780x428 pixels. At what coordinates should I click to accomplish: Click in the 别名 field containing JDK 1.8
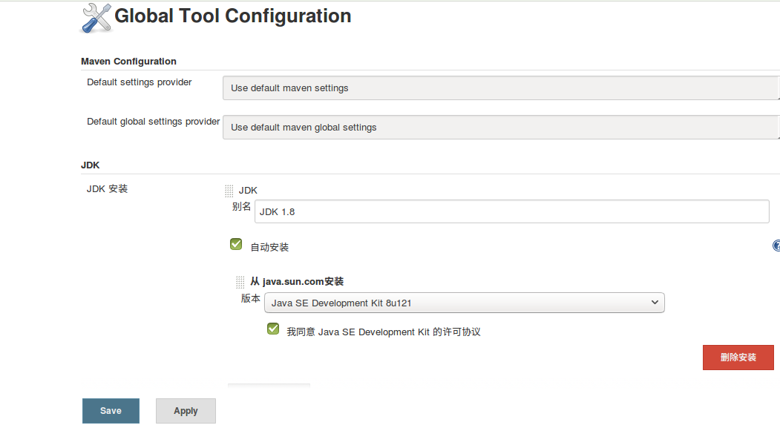coord(511,211)
